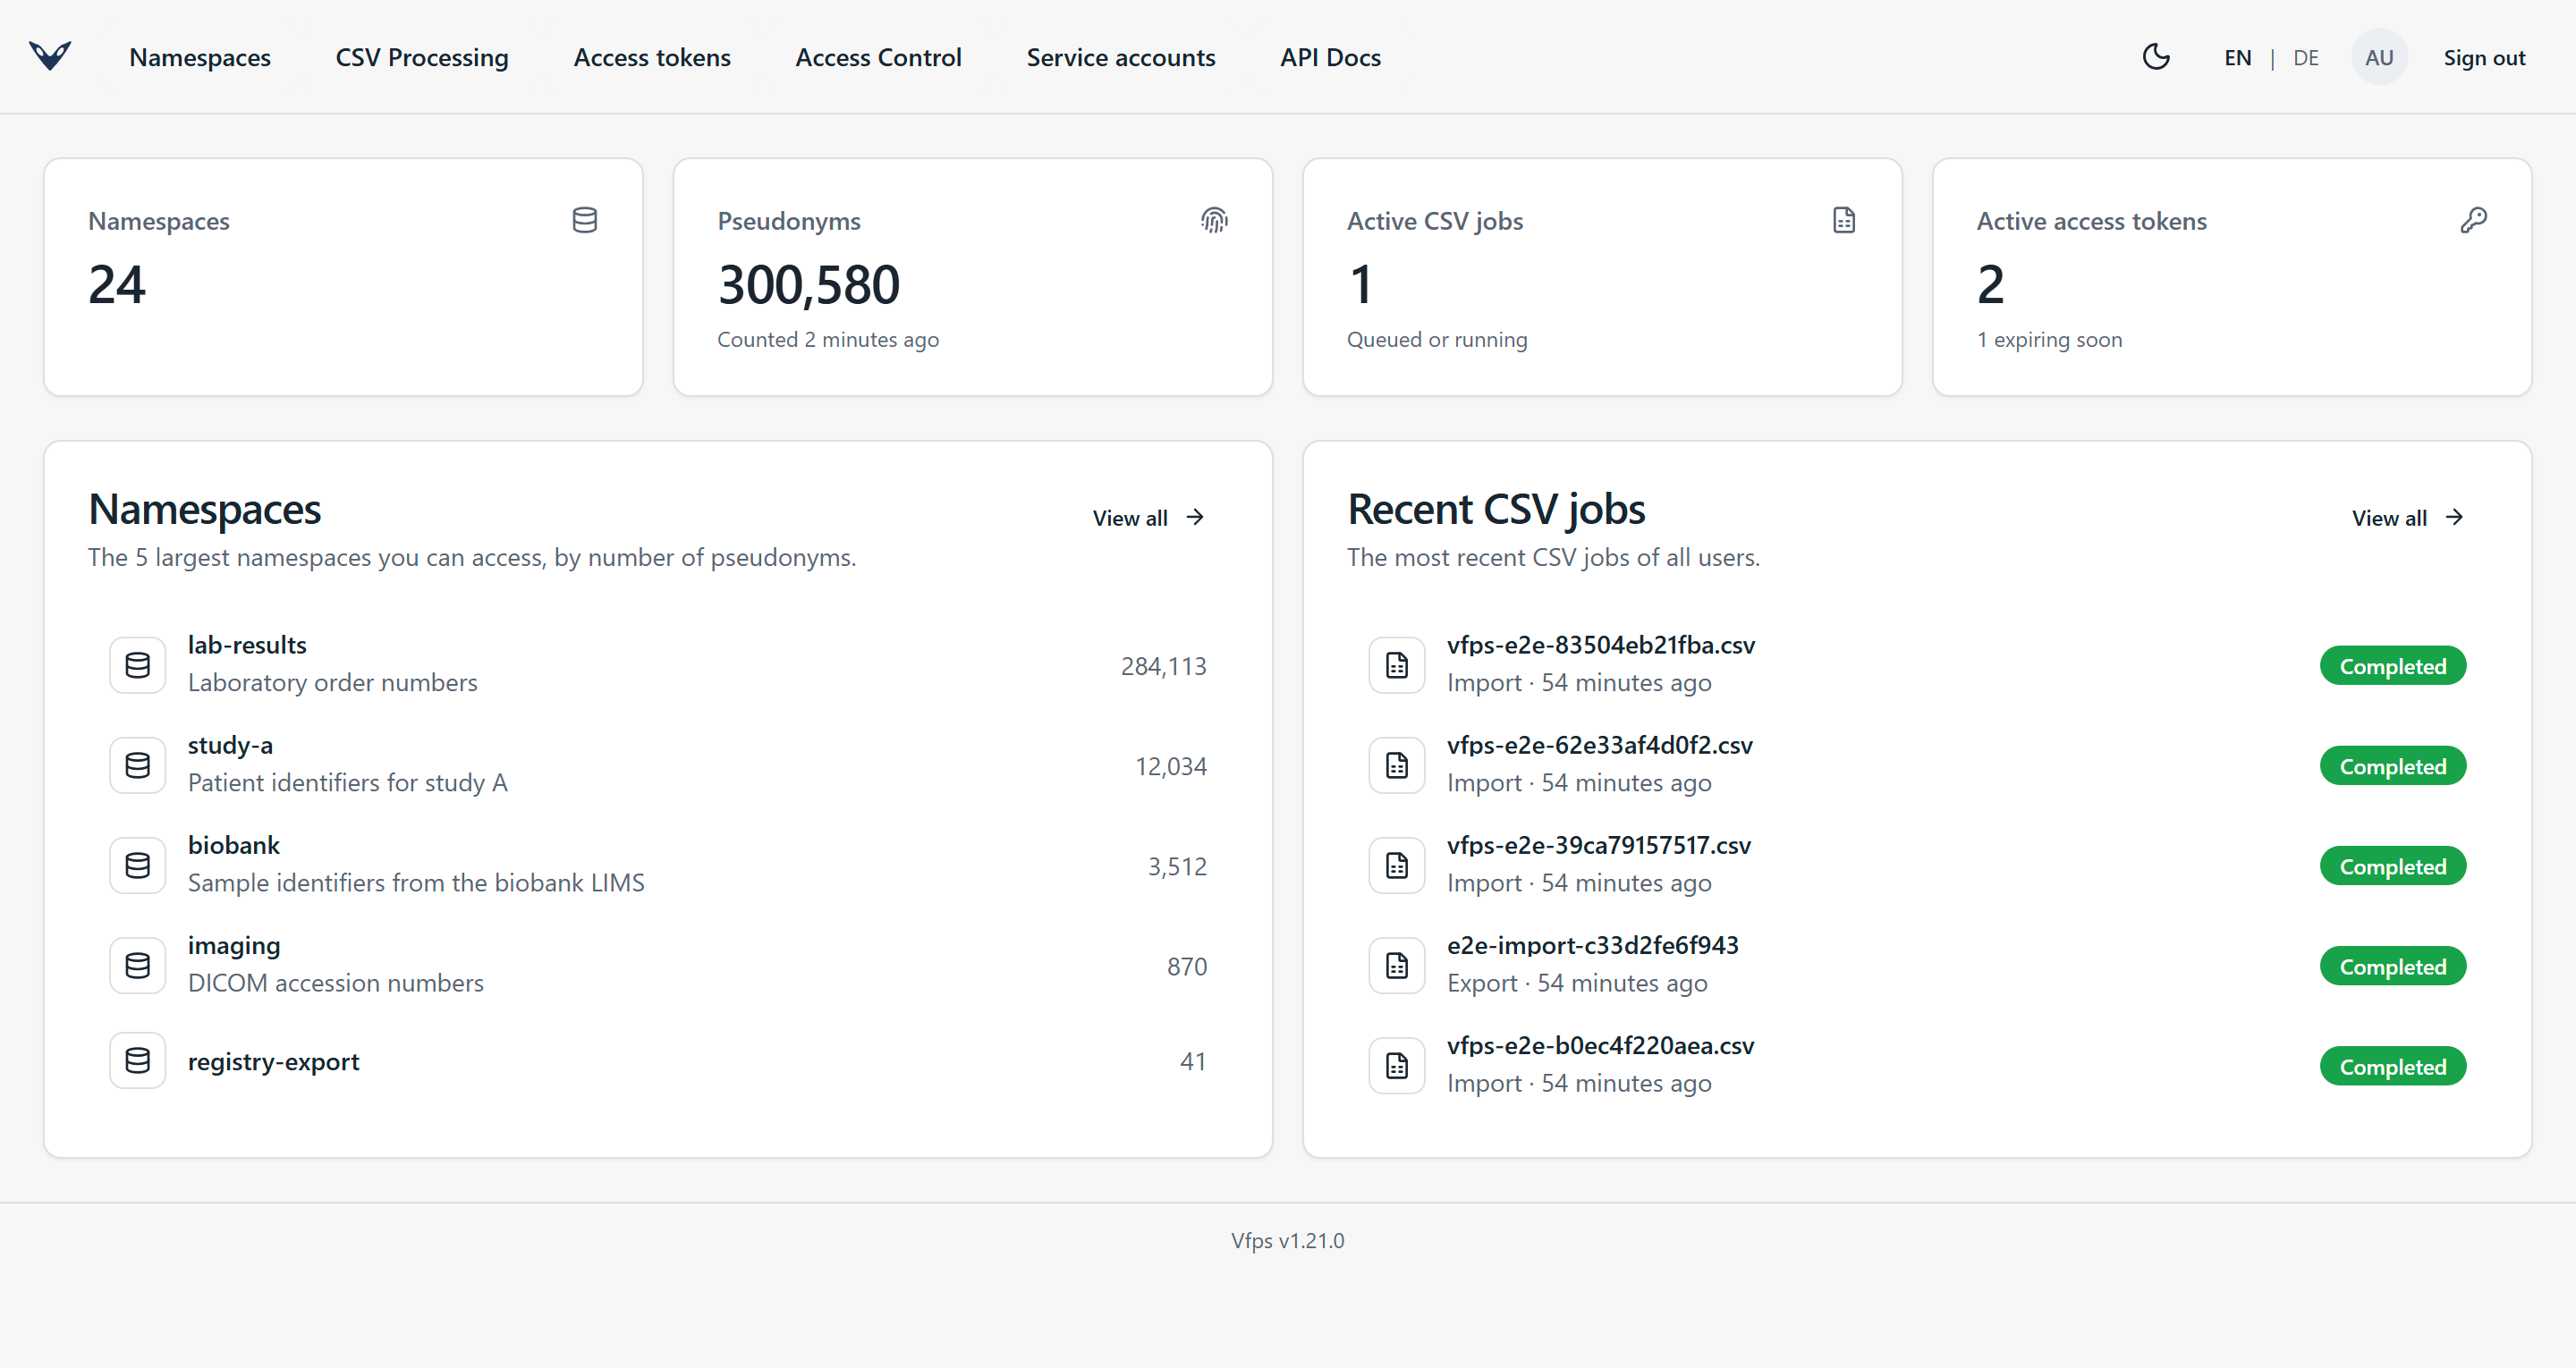Screen dimensions: 2576x1368
Task: Open the lab-results namespace
Action: point(658,665)
